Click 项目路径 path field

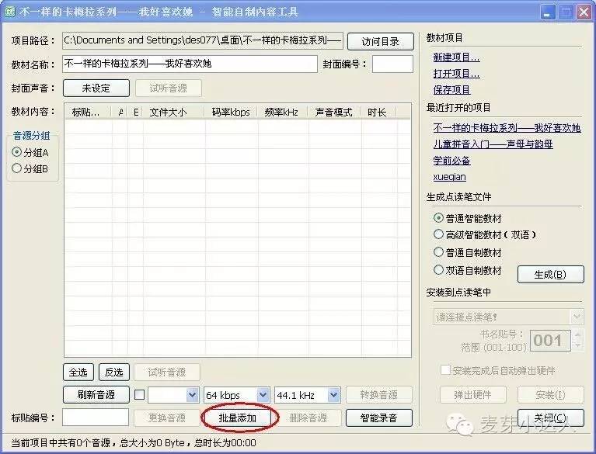tap(203, 40)
